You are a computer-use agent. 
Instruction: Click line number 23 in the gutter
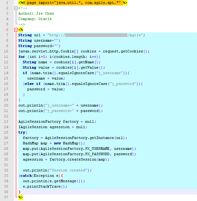click(x=6, y=121)
